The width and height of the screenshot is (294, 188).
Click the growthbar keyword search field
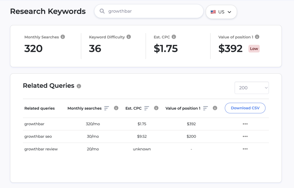(x=149, y=11)
